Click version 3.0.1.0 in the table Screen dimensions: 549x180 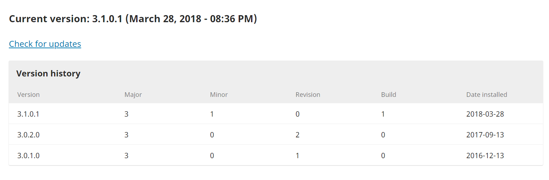(28, 156)
